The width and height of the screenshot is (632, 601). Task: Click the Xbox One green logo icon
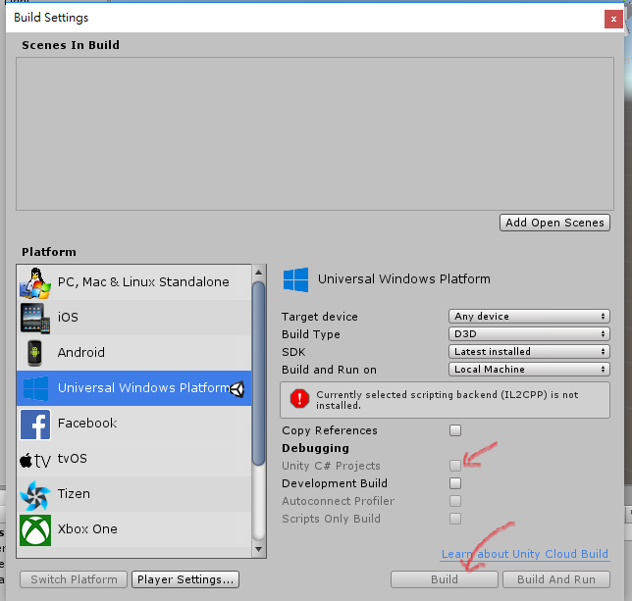click(x=35, y=530)
